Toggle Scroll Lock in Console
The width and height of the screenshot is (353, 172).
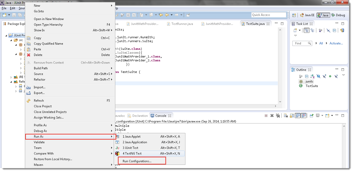292,116
